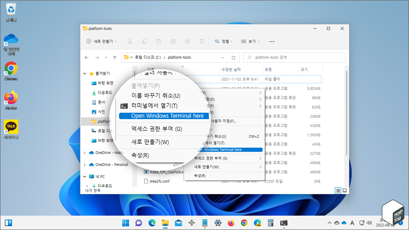
Task: Click the IME language indicator A in tray
Action: (x=352, y=223)
